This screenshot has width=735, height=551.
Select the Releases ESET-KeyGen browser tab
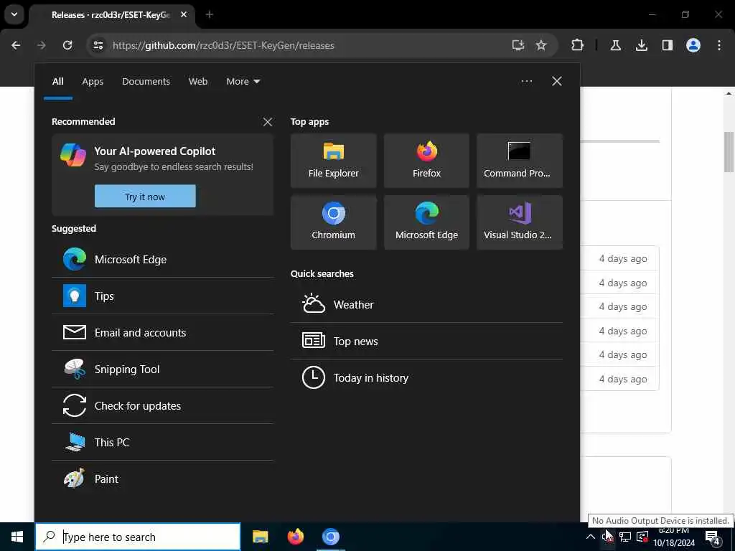click(113, 15)
